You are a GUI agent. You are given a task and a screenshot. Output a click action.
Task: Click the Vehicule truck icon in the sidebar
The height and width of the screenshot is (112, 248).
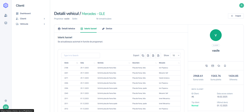point(17,24)
